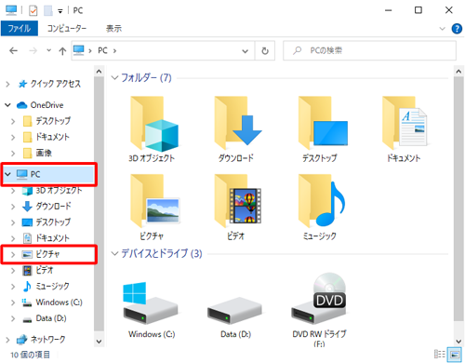Viewport: 465px width, 363px height.
Task: Expand the ピクチャ tree node arrow
Action: (13, 255)
